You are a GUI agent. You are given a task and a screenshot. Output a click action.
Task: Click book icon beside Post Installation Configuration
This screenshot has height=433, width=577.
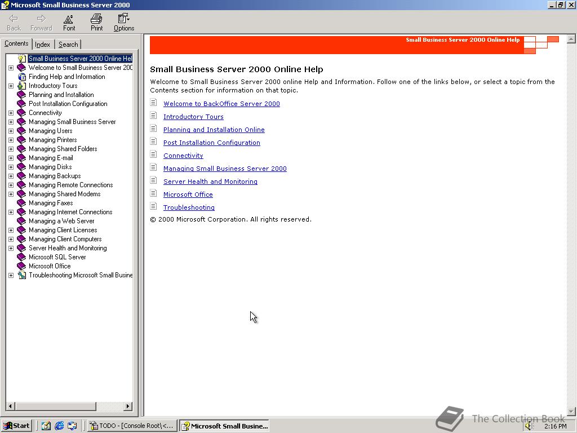(x=22, y=104)
